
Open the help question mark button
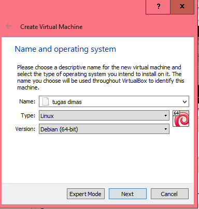pyautogui.click(x=158, y=7)
